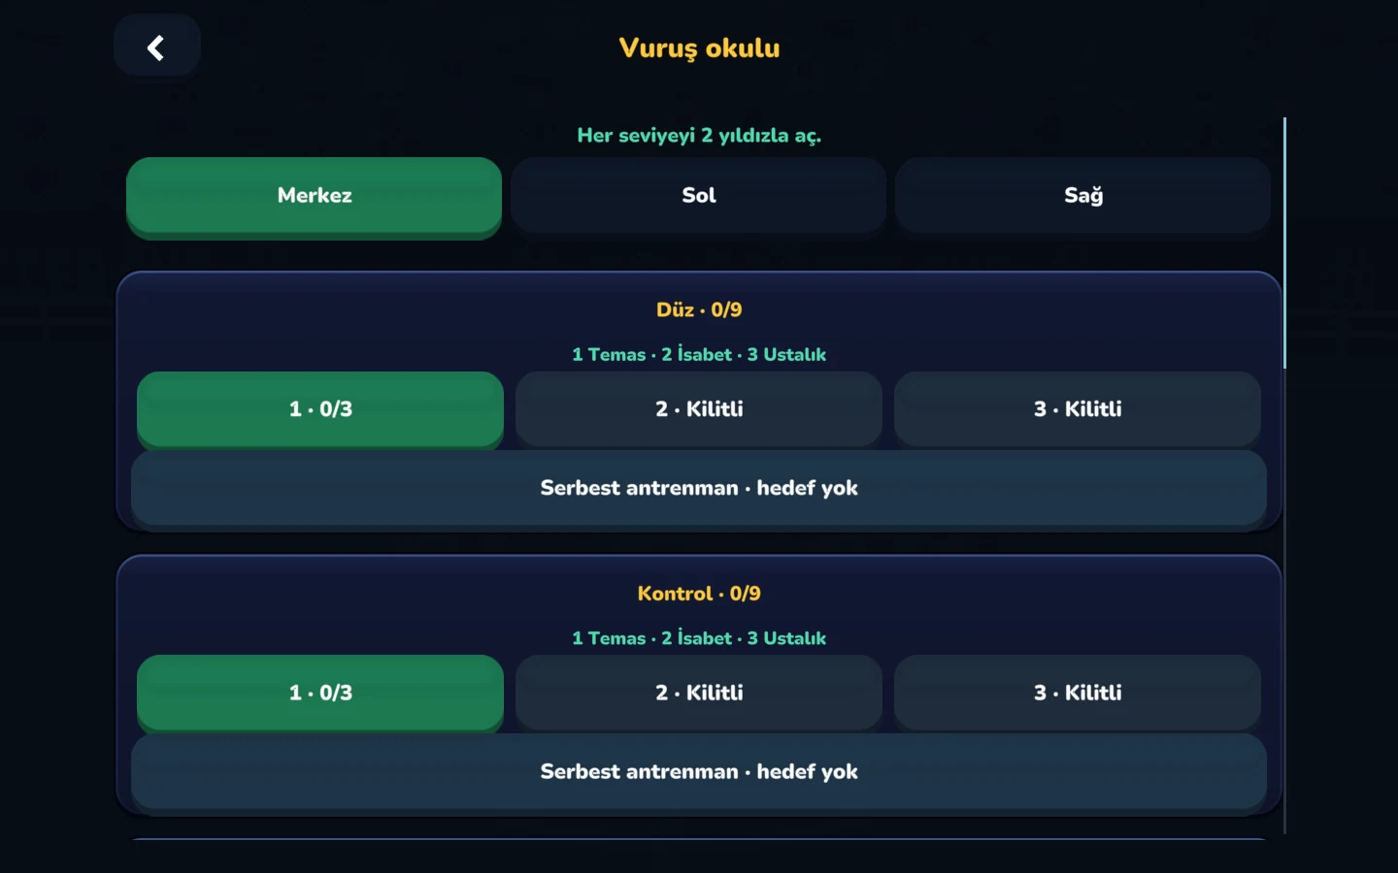
Task: Go back using the left chevron button
Action: click(x=156, y=47)
